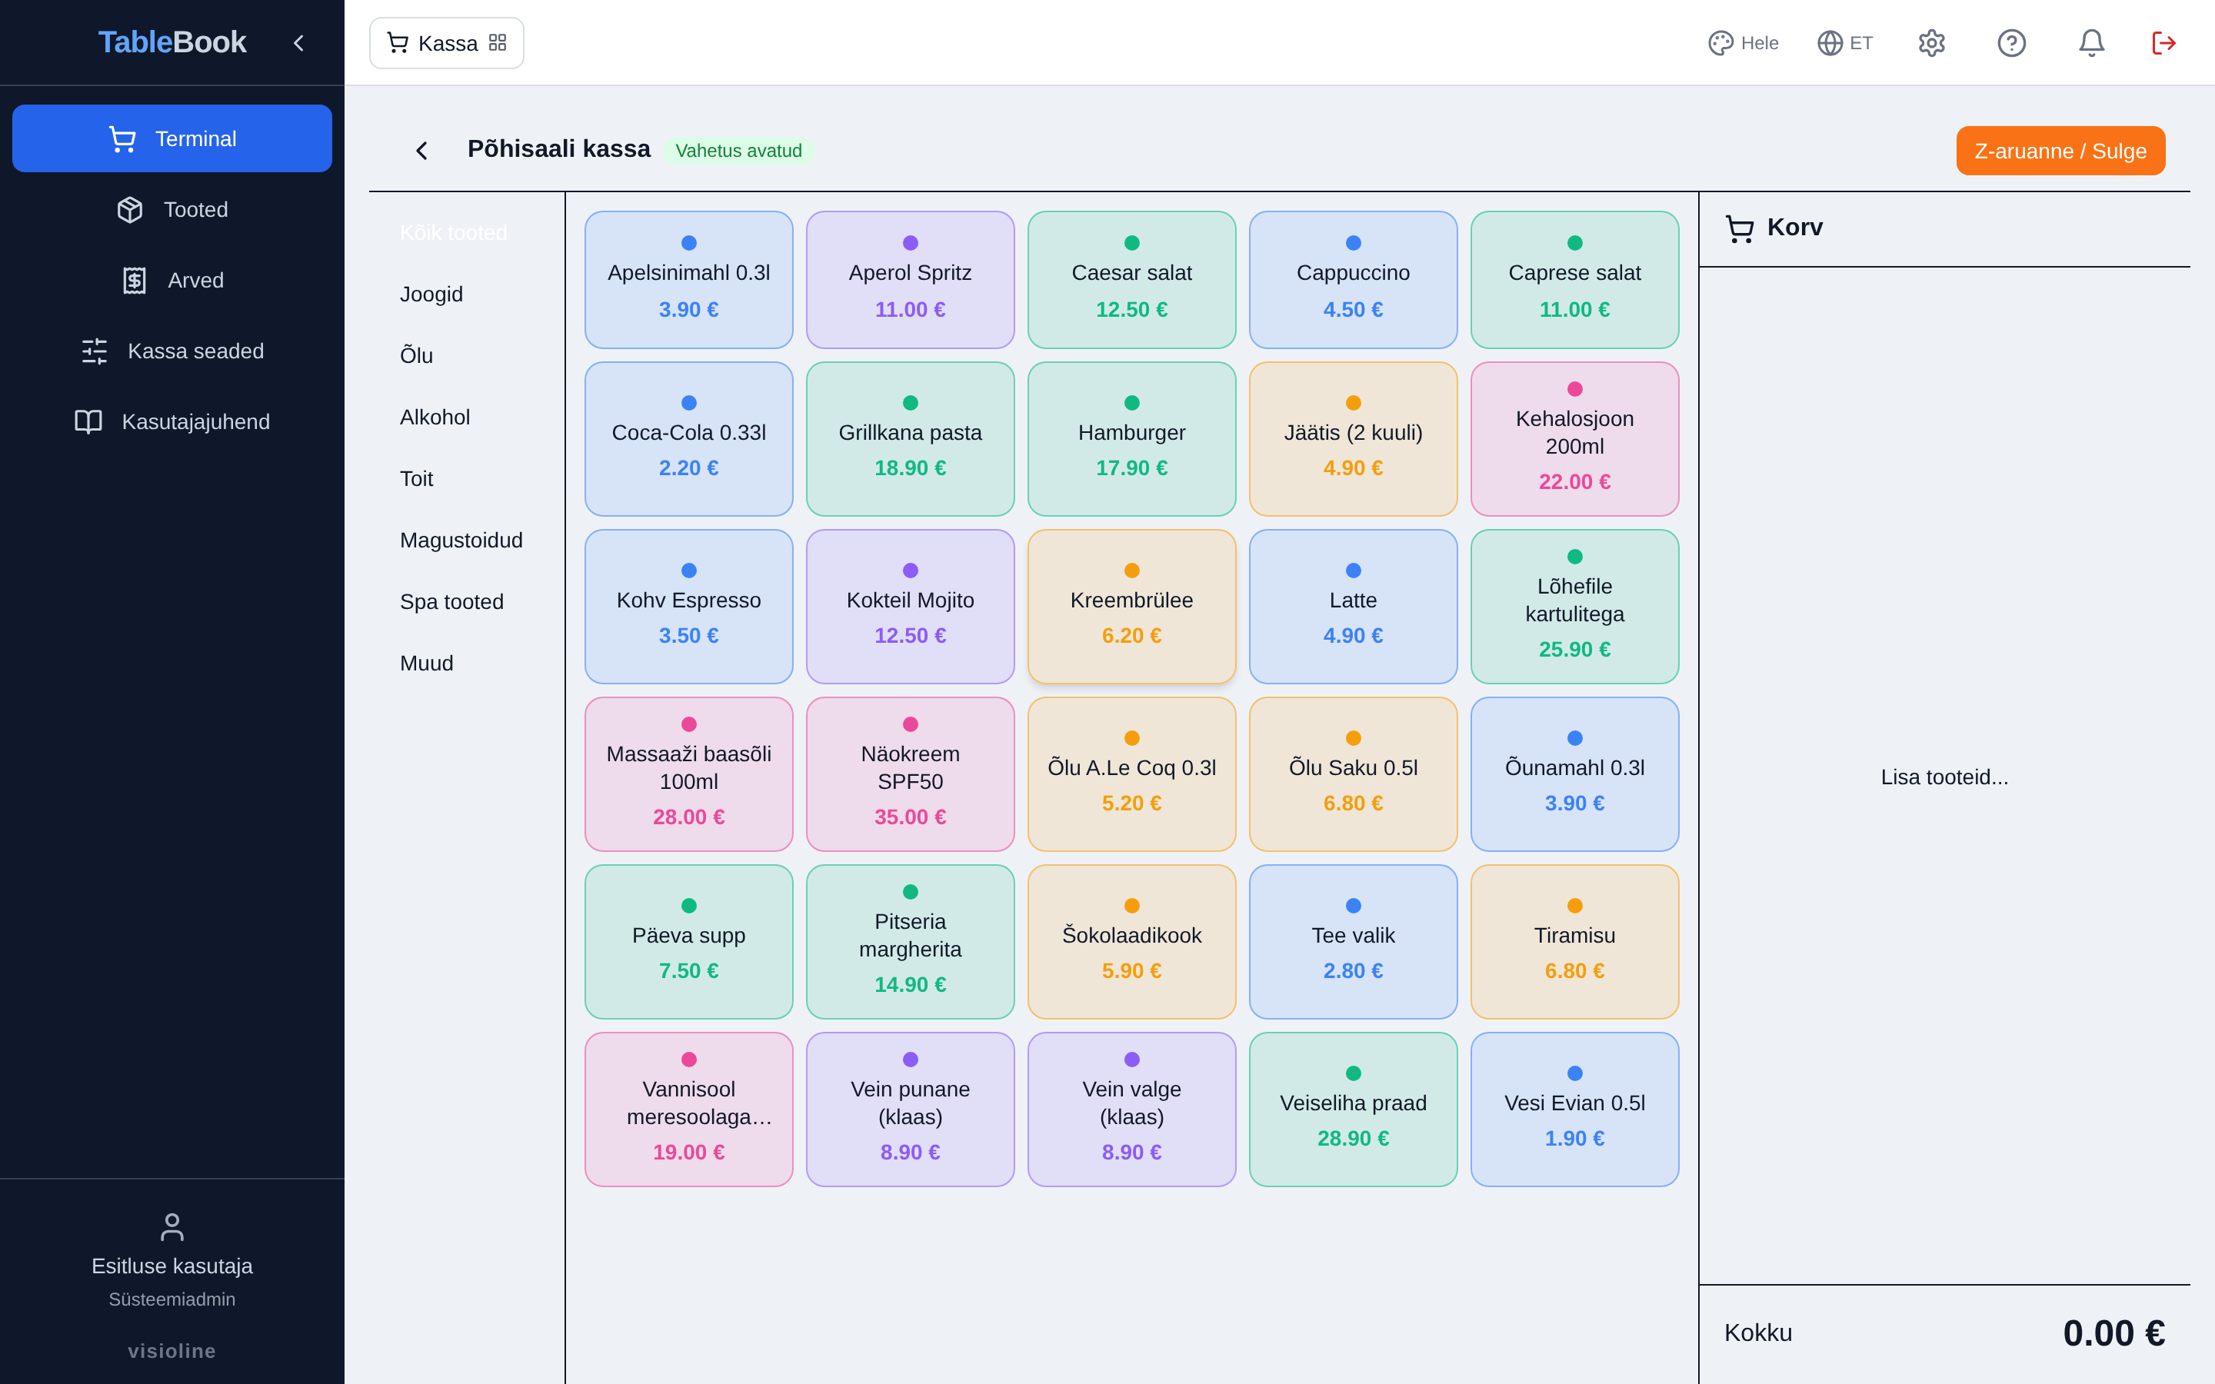The image size is (2215, 1384).
Task: Go back with the Põhisaali kassa arrow
Action: pyautogui.click(x=421, y=150)
